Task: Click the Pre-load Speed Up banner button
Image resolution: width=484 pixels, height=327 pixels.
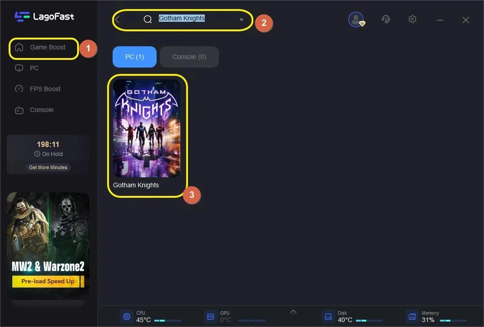Action: pyautogui.click(x=48, y=281)
